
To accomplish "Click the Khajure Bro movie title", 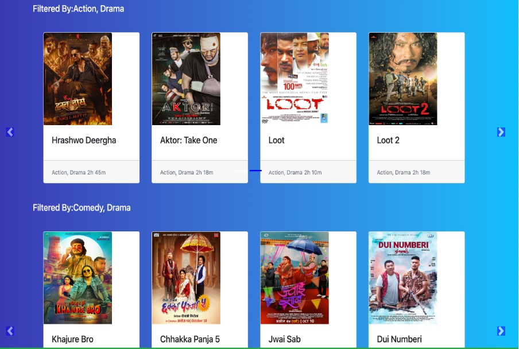I will (72, 339).
